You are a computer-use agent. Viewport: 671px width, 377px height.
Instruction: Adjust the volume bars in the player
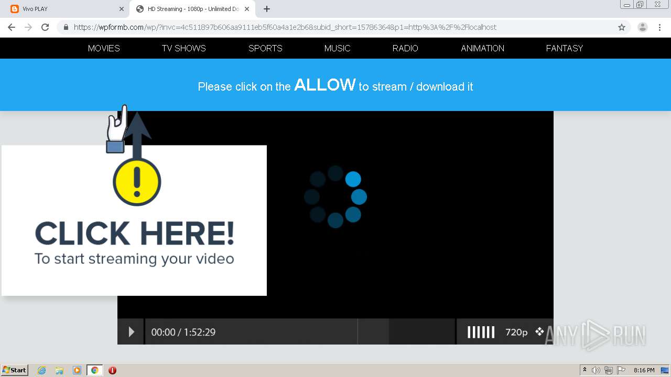coord(481,332)
